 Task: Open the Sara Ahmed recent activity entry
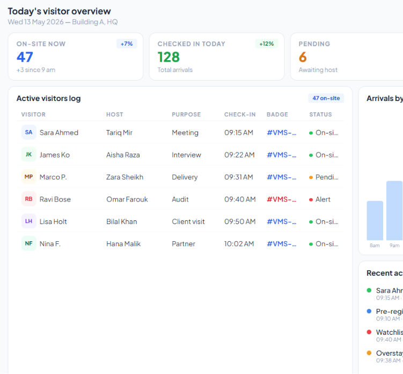(385, 294)
